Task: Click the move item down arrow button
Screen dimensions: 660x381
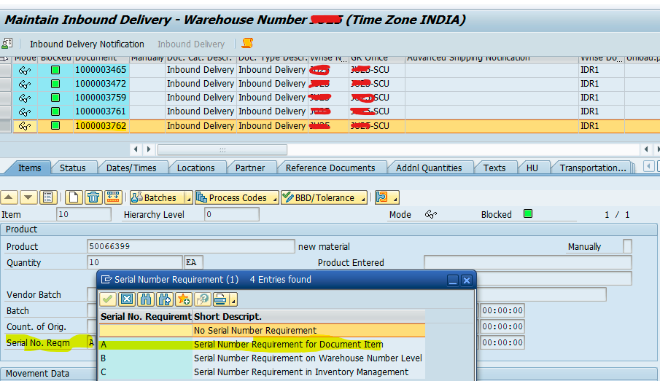Action: click(28, 197)
